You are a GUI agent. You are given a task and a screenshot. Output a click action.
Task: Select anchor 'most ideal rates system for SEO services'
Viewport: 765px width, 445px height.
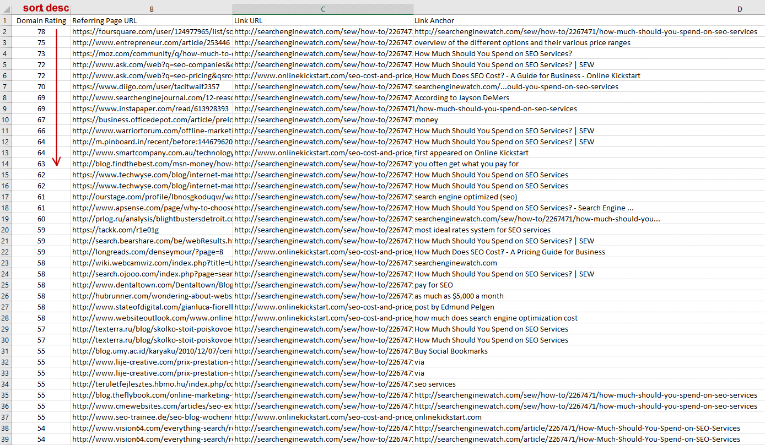click(x=589, y=230)
